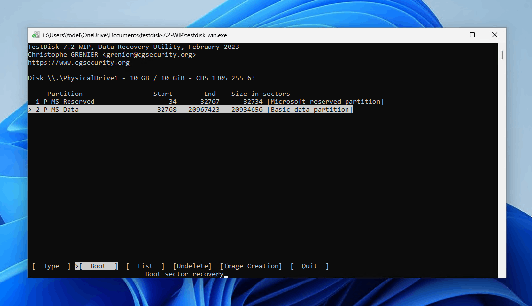Minimize the testdisk_win.exe window

tap(450, 35)
